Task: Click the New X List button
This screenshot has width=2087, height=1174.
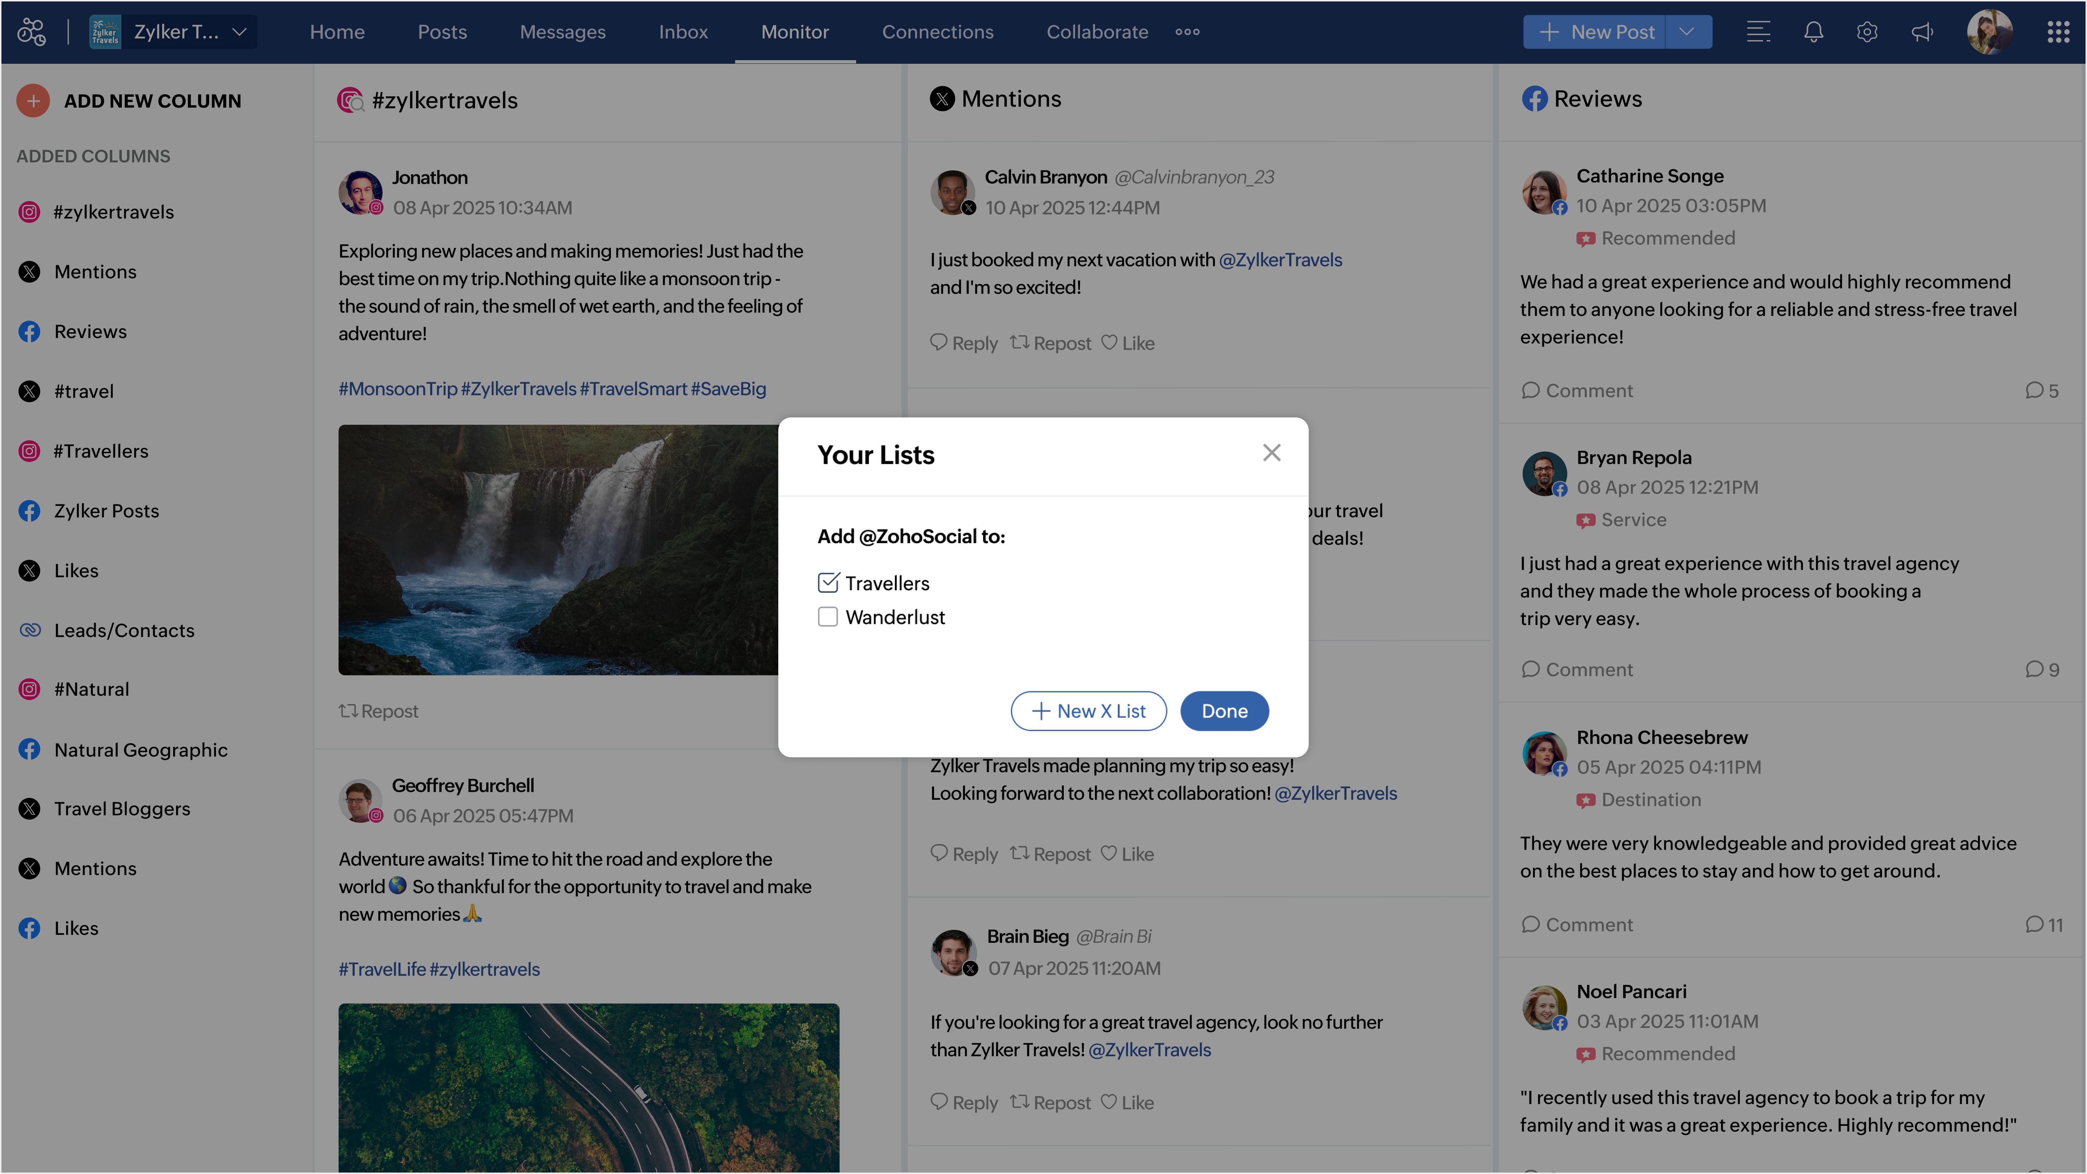Action: [x=1088, y=711]
